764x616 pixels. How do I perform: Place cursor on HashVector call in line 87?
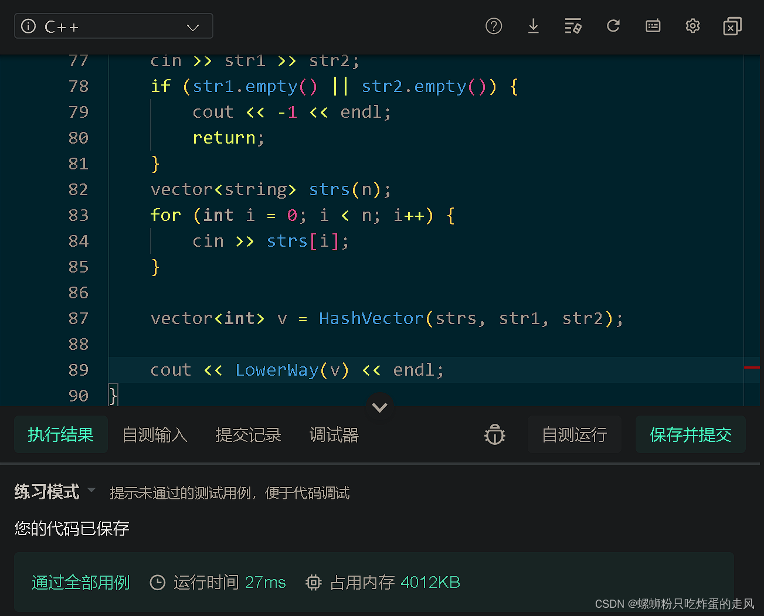click(x=372, y=318)
